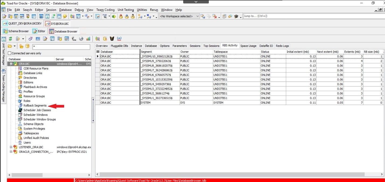Open the Top Sessions tab
Viewport: 385px width, 182px height.
[211, 46]
